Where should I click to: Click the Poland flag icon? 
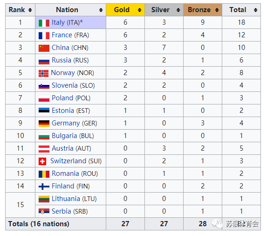click(44, 98)
